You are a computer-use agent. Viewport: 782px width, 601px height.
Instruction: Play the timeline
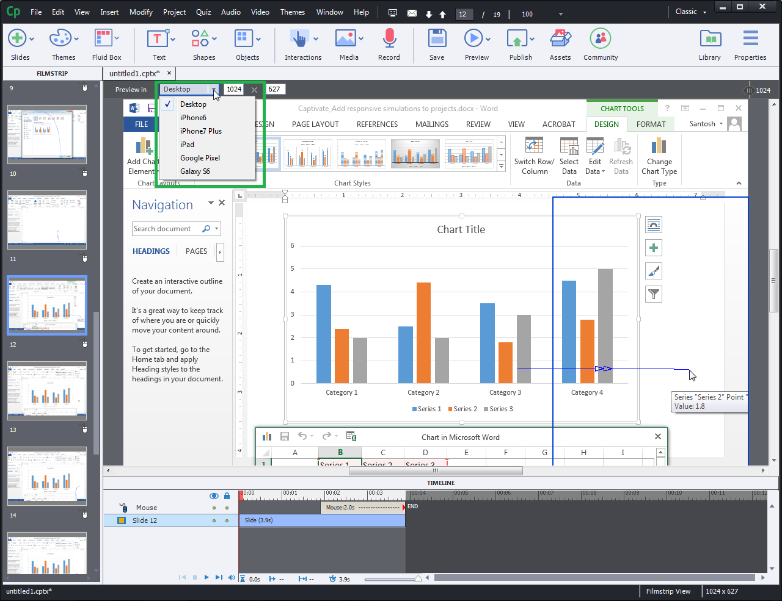tap(206, 577)
